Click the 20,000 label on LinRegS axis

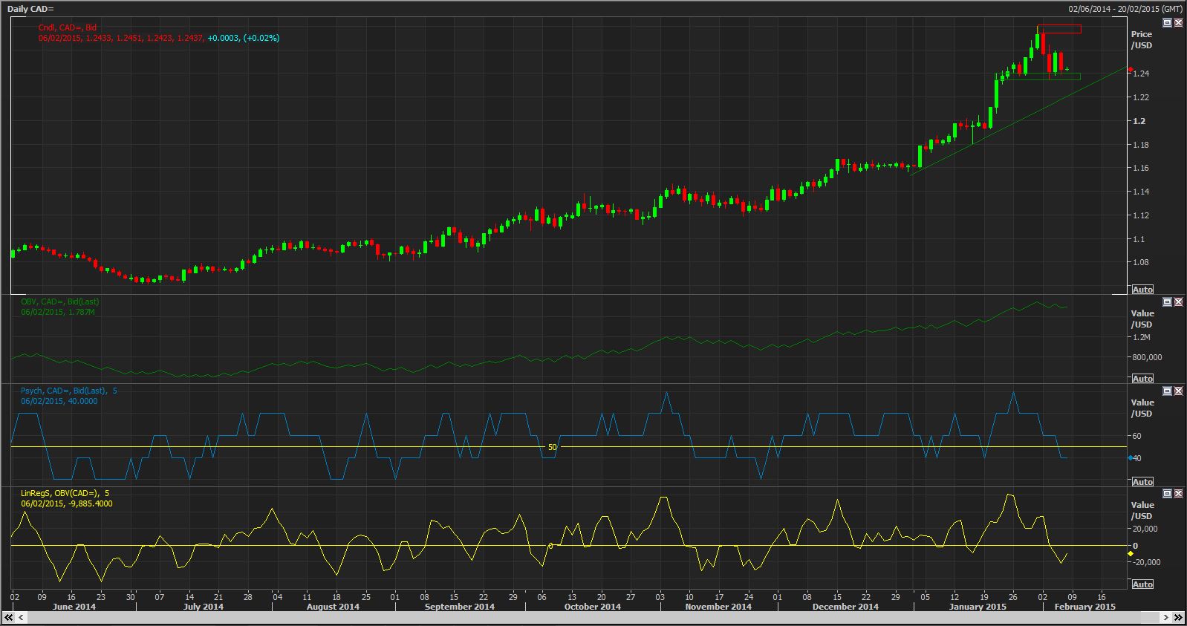tap(1145, 529)
